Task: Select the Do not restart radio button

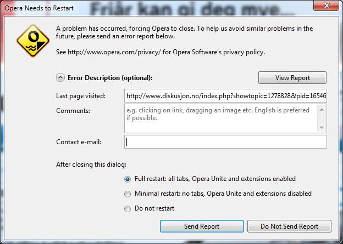Action: [x=128, y=208]
